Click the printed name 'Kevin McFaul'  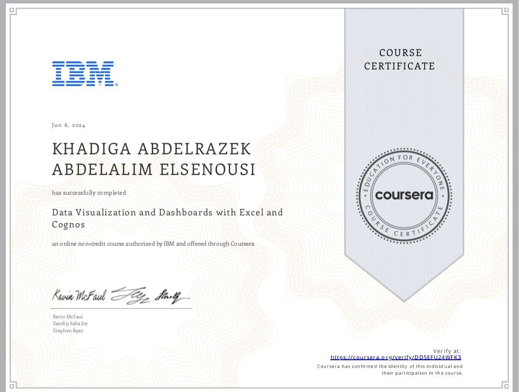[68, 317]
